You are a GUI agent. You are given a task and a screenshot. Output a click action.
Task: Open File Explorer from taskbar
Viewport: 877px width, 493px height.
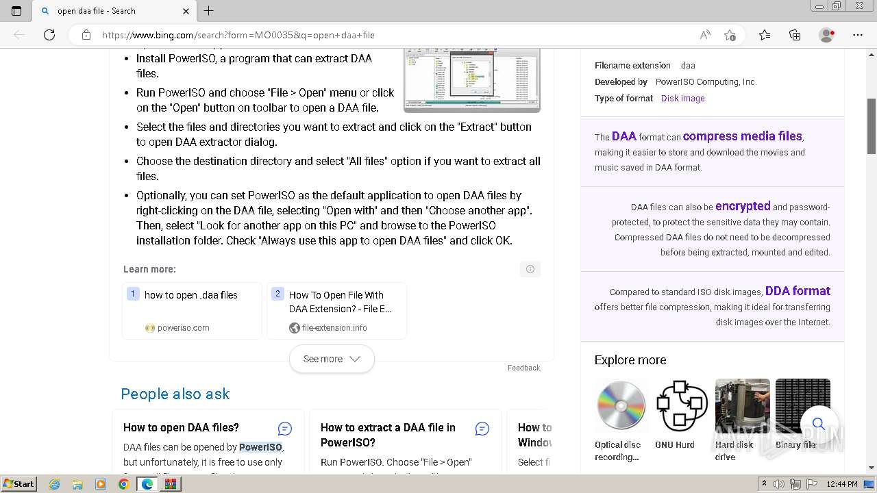click(77, 484)
